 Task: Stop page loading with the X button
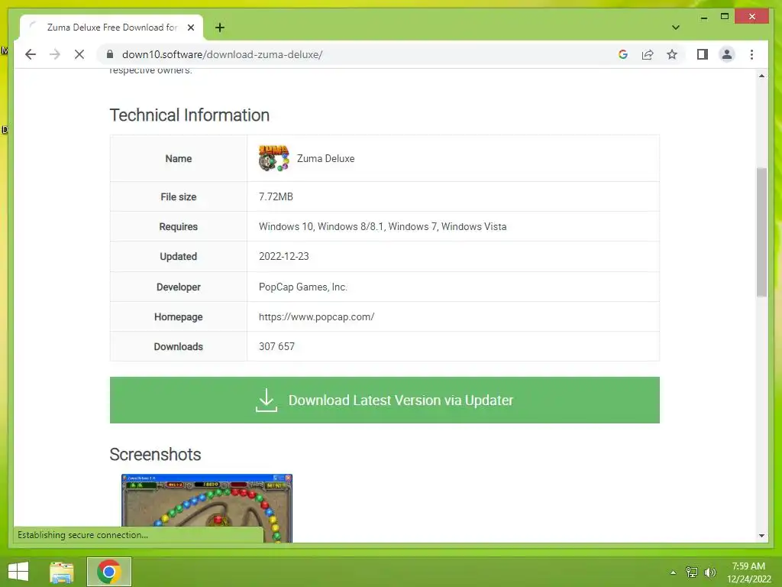(79, 54)
